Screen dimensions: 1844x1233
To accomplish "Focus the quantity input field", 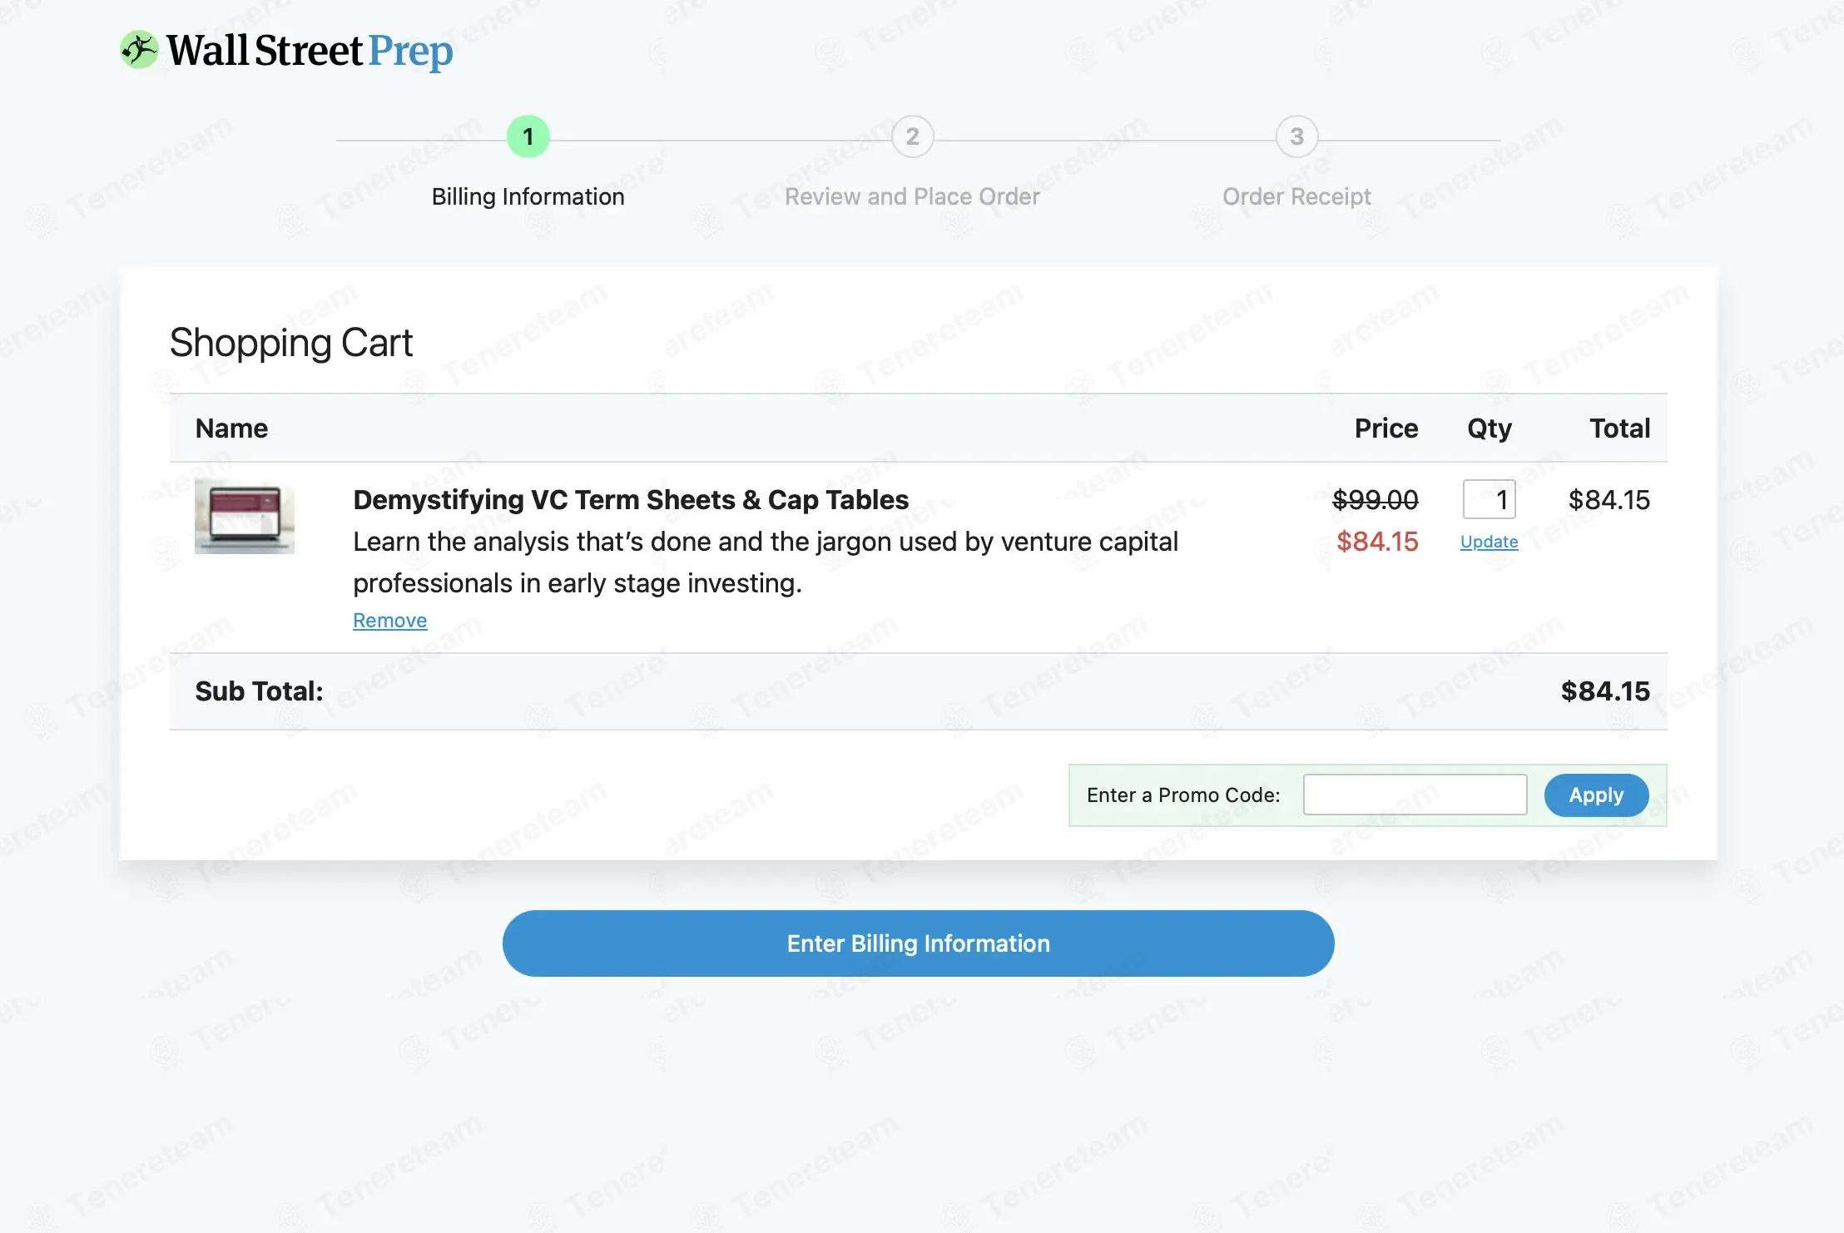I will point(1489,499).
